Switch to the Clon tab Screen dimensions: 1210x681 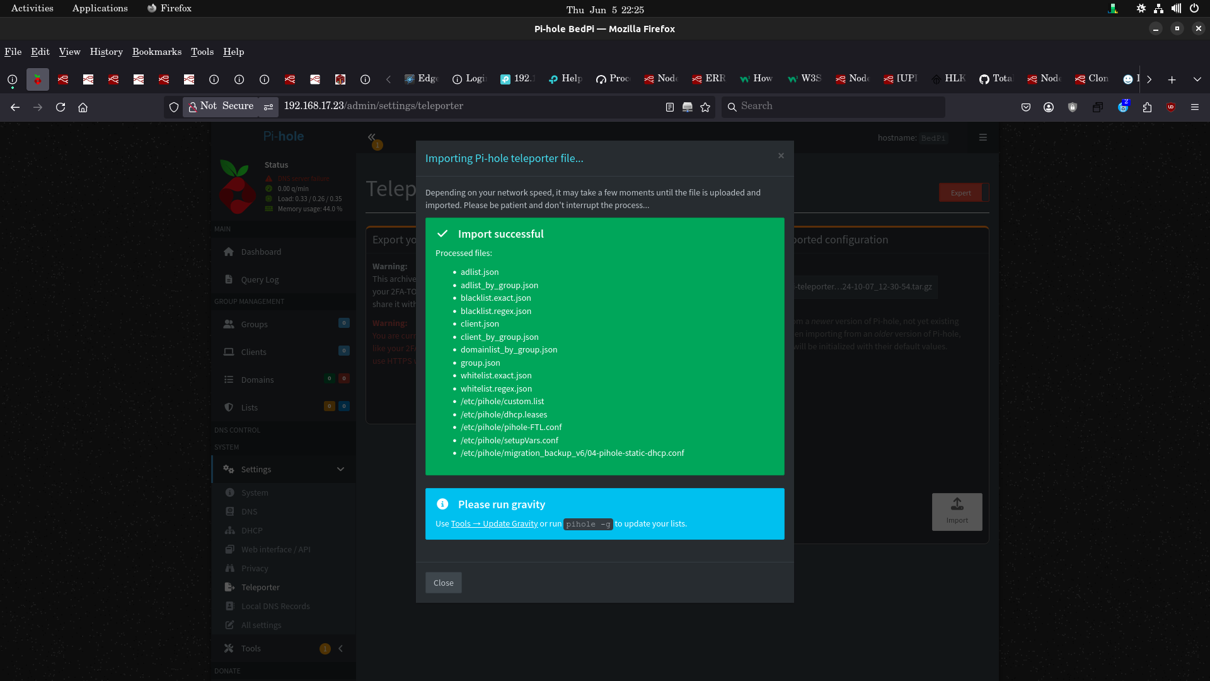(x=1092, y=79)
